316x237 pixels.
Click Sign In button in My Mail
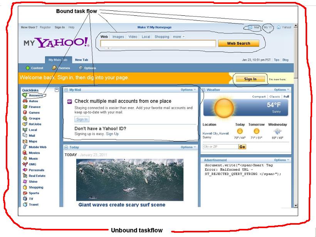[x=82, y=119]
